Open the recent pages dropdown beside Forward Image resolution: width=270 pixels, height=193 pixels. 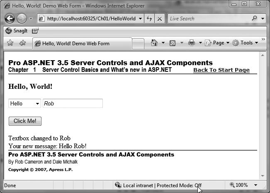coord(31,18)
